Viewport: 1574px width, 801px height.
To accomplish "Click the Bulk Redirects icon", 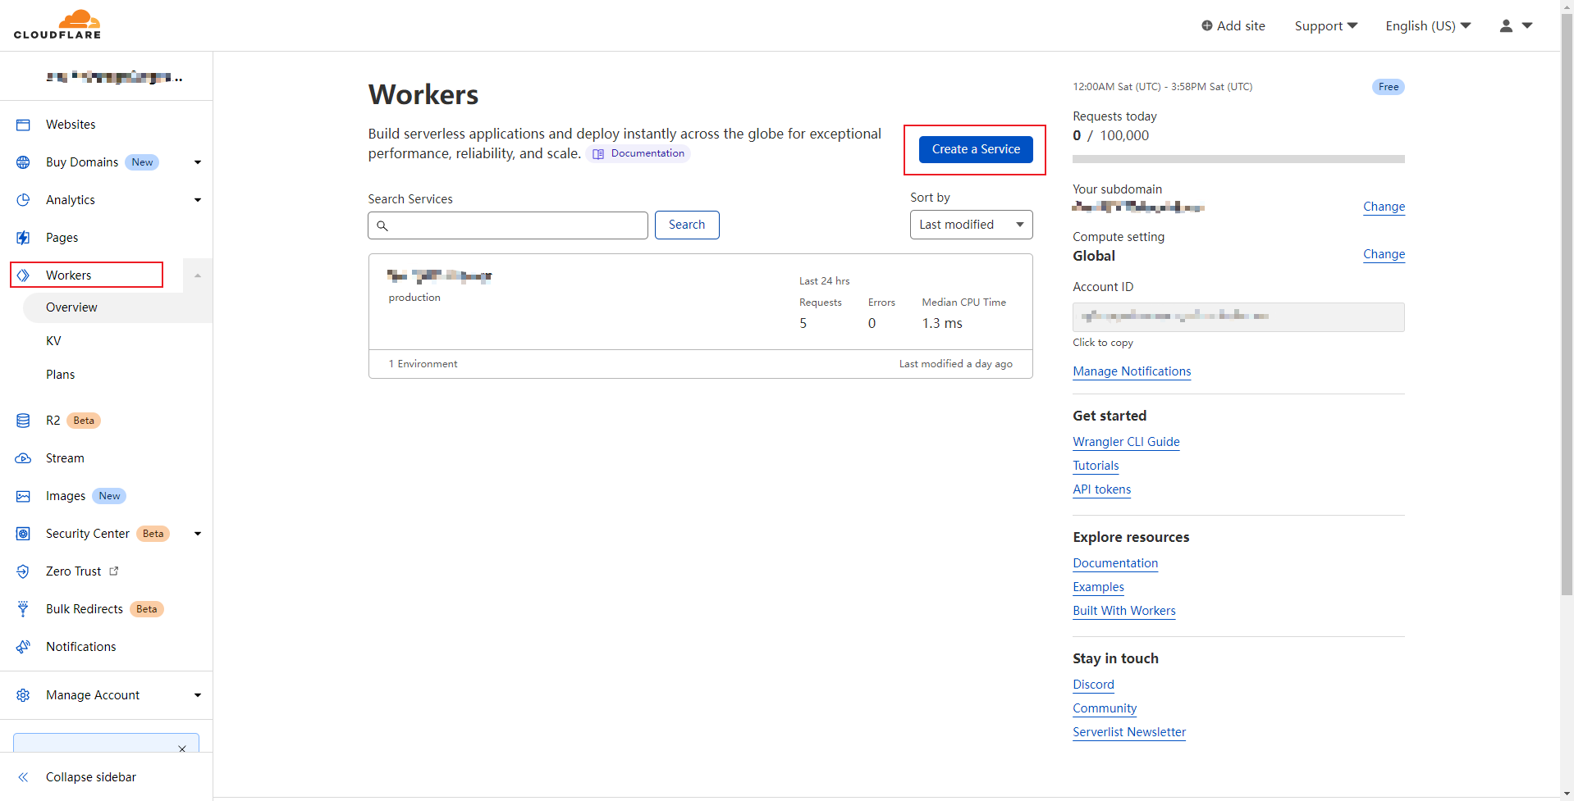I will coord(23,609).
